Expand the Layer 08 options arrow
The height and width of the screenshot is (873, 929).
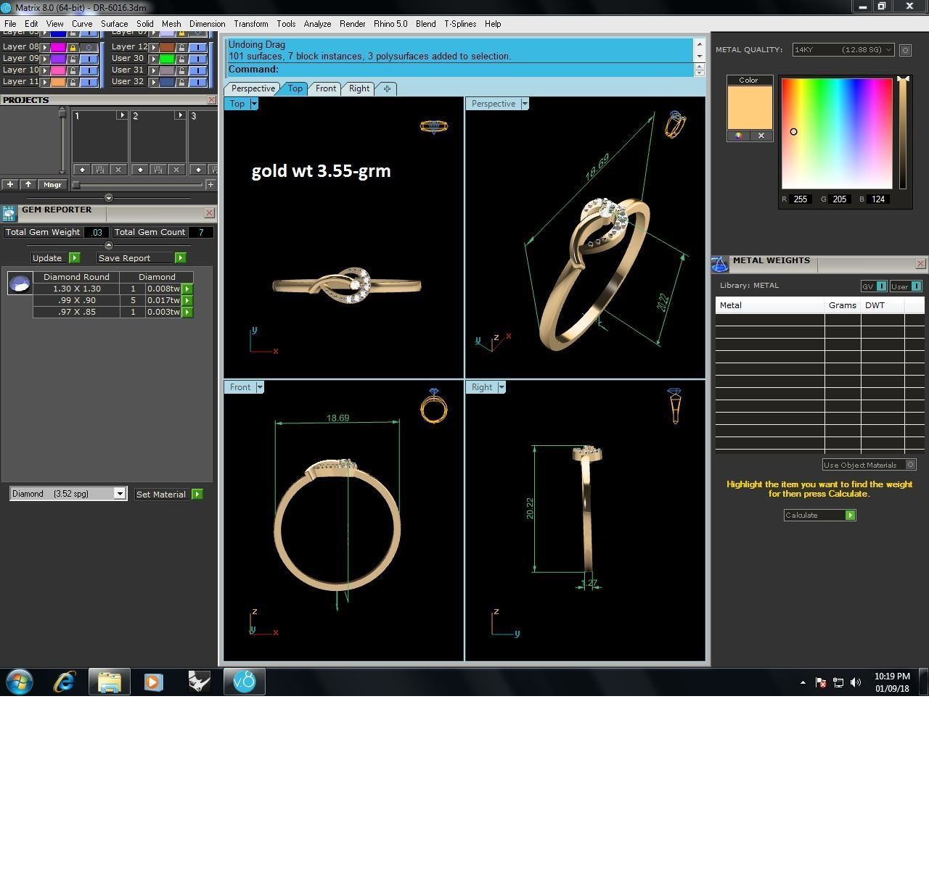[45, 47]
